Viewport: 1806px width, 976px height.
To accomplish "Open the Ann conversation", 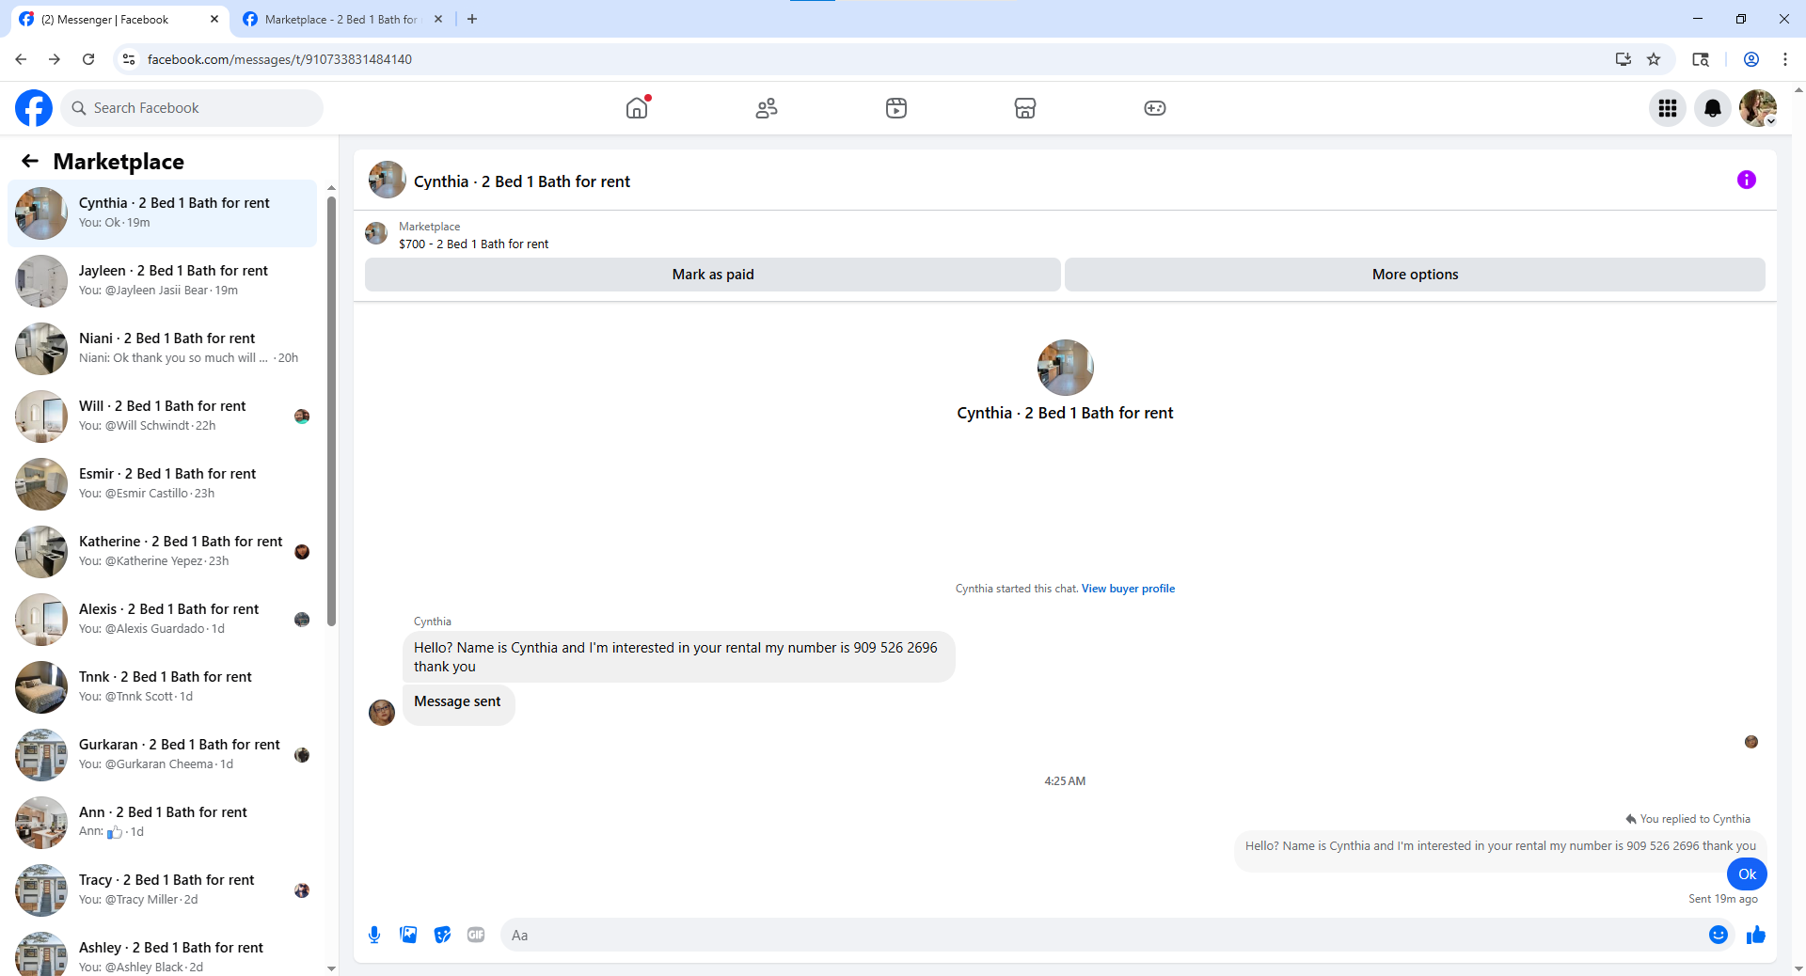I will click(163, 823).
